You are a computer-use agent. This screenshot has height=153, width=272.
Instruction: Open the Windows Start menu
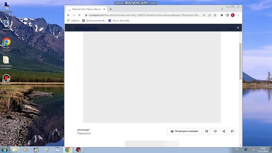(4, 150)
